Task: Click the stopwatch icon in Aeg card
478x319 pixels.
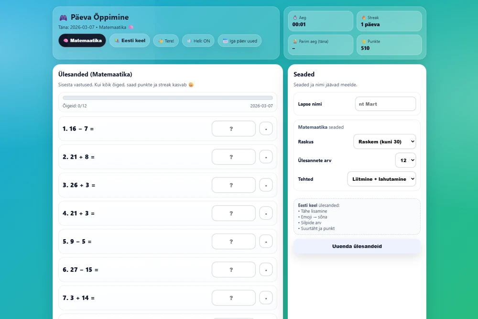Action: [295, 18]
